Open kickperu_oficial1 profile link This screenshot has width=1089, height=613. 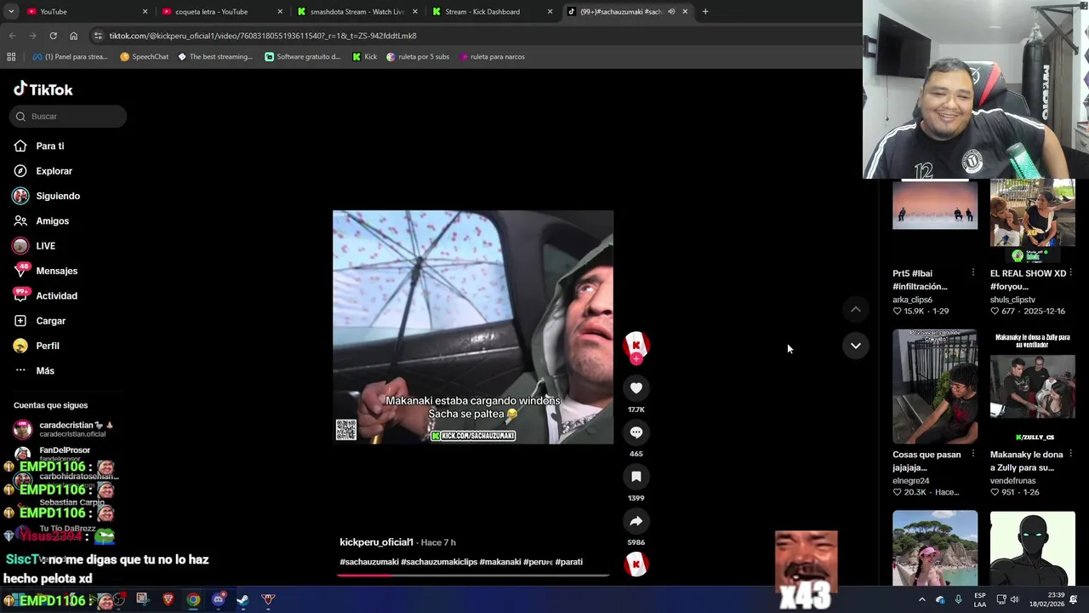coord(376,542)
